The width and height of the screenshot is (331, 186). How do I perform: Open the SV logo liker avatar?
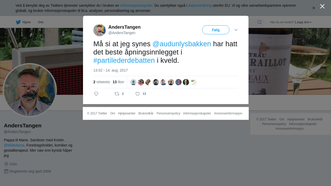click(x=193, y=82)
